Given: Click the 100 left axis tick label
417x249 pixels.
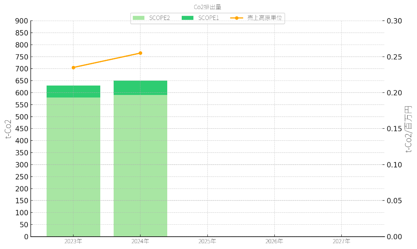Looking at the screenshot, I should point(22,213).
